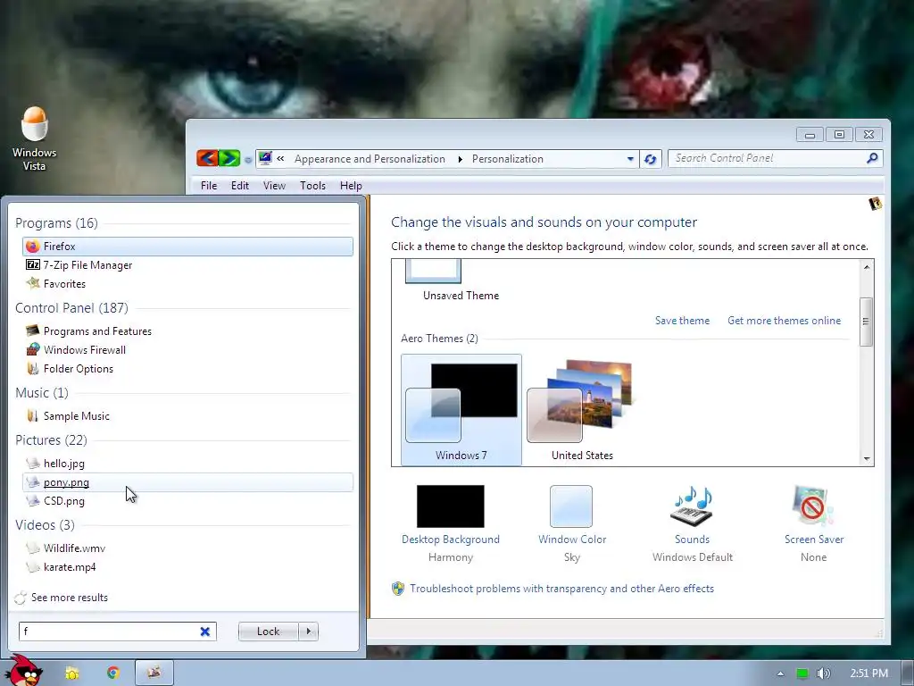The width and height of the screenshot is (914, 686).
Task: Click the Back navigation arrow
Action: (x=207, y=158)
